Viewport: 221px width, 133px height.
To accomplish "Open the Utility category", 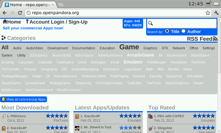I will (x=21, y=55).
